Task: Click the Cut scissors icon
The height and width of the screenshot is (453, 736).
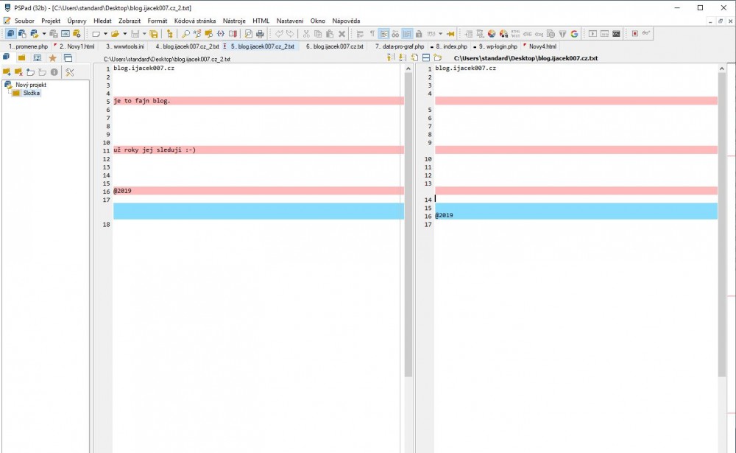Action: pyautogui.click(x=306, y=34)
